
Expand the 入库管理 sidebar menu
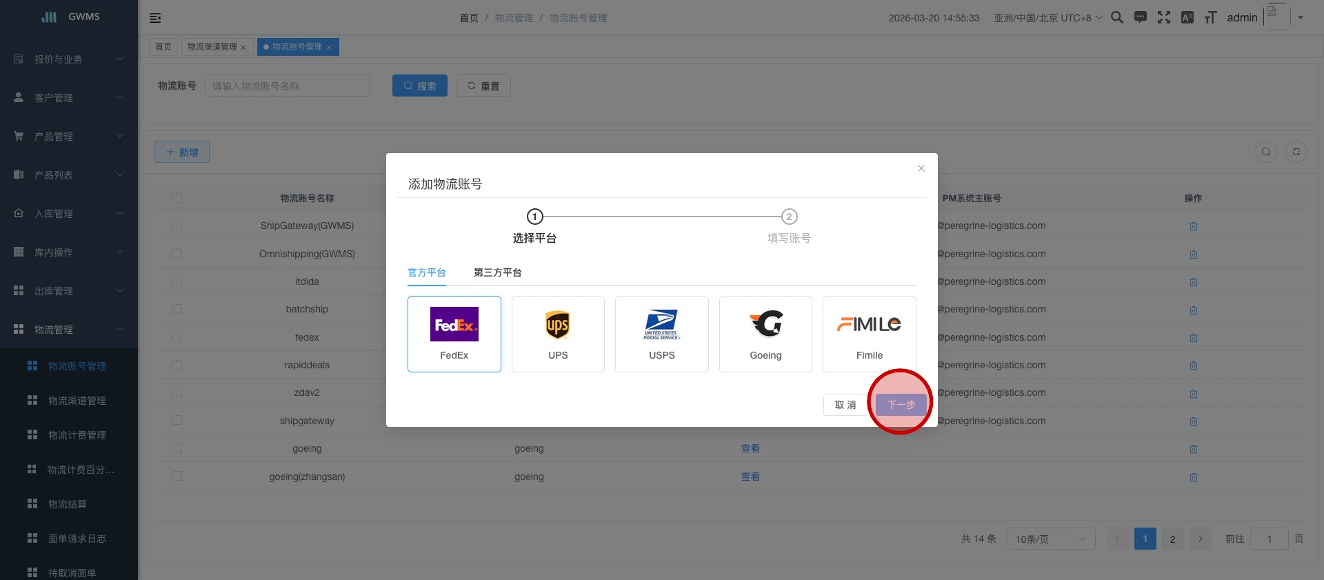(x=69, y=214)
